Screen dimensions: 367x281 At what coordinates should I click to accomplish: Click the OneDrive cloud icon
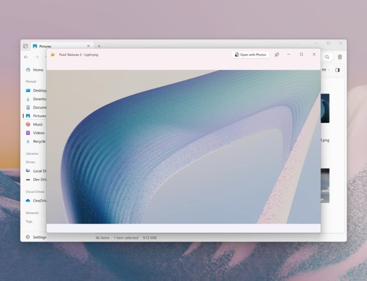click(x=28, y=201)
